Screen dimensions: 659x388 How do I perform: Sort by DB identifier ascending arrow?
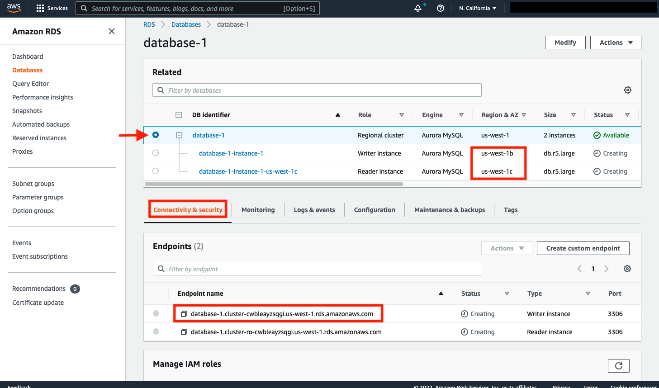coord(337,115)
